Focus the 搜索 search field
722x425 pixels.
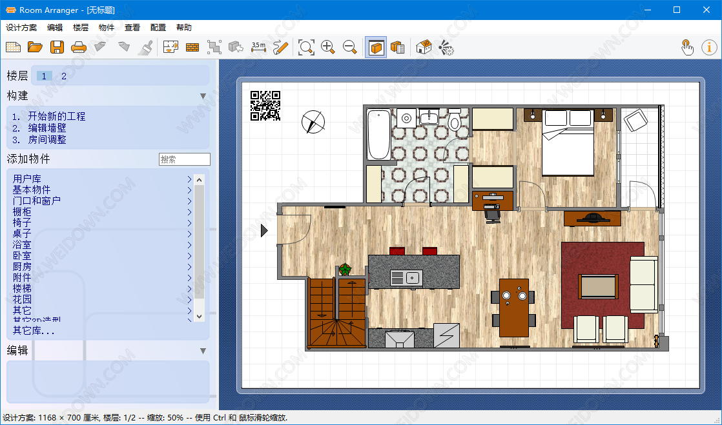185,159
